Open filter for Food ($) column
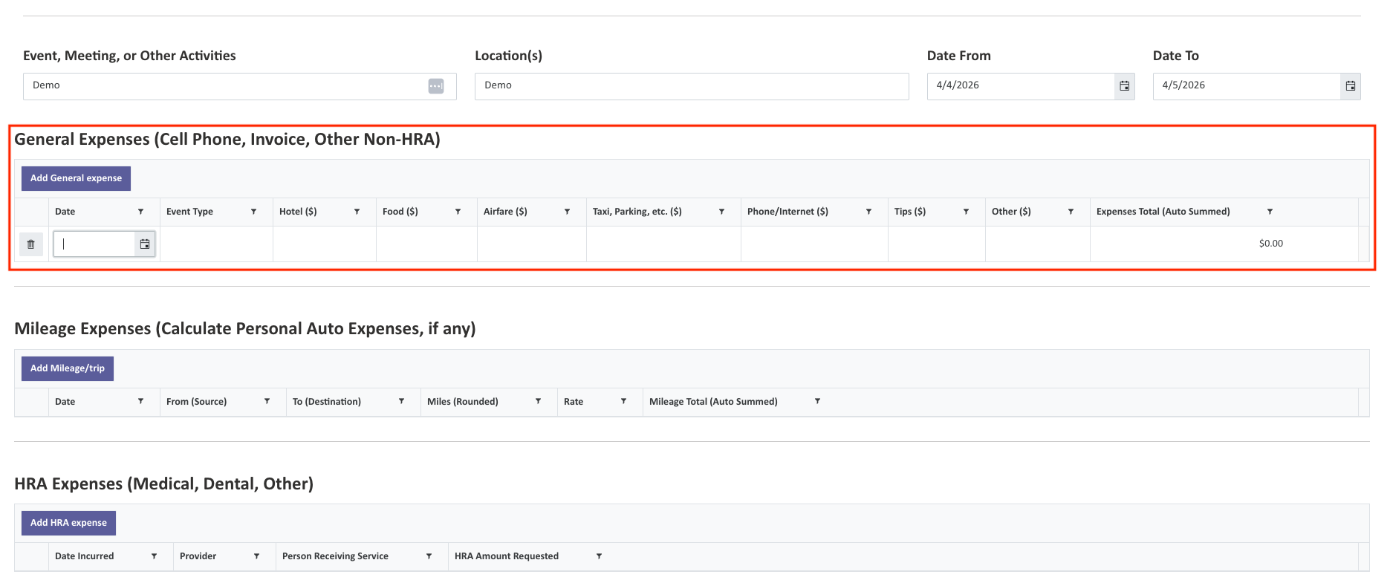This screenshot has width=1390, height=583. (458, 212)
